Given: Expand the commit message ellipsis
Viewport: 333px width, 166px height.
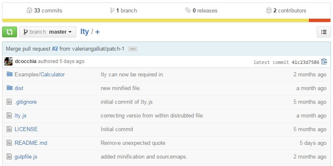Looking at the screenshot, I should point(133,49).
